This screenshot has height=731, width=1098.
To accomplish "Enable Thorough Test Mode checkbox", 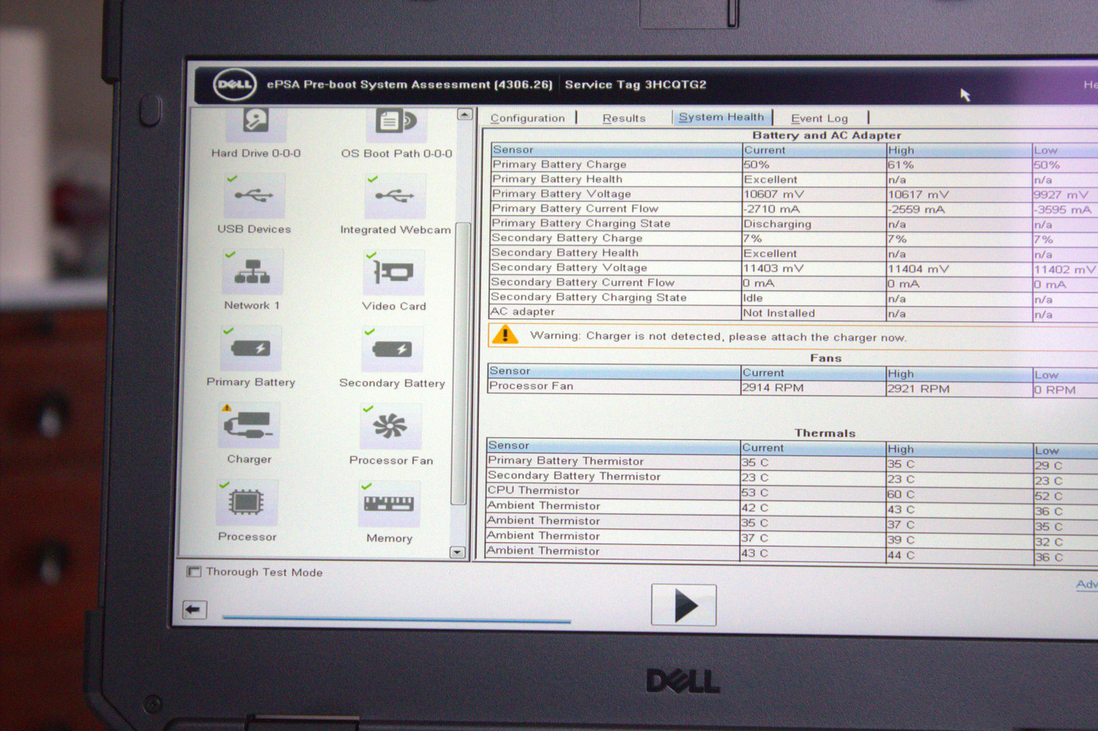I will (x=194, y=571).
